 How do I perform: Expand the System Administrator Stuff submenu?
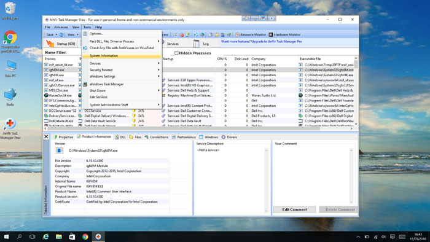[x=122, y=104]
